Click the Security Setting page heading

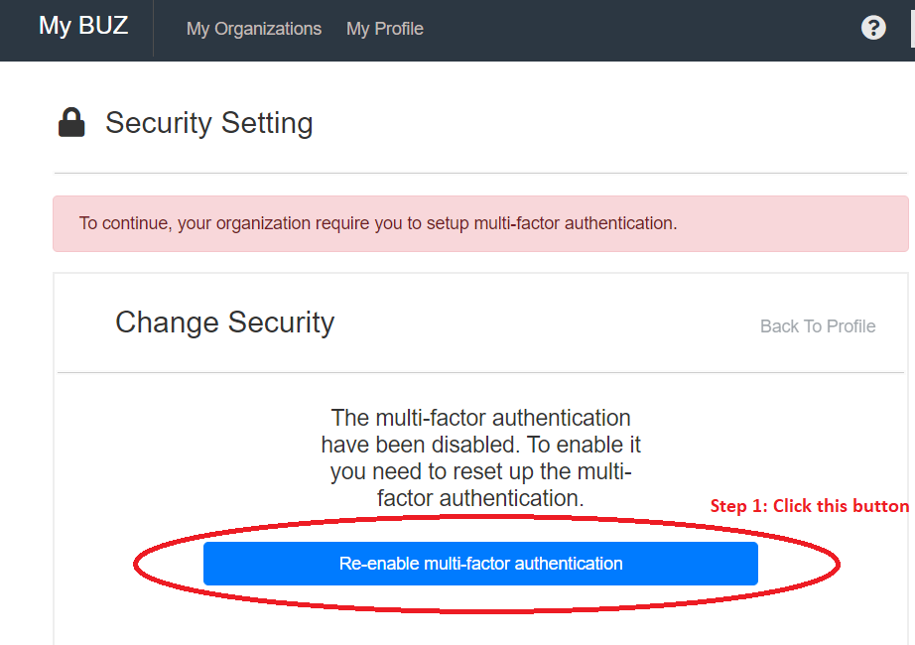click(209, 123)
